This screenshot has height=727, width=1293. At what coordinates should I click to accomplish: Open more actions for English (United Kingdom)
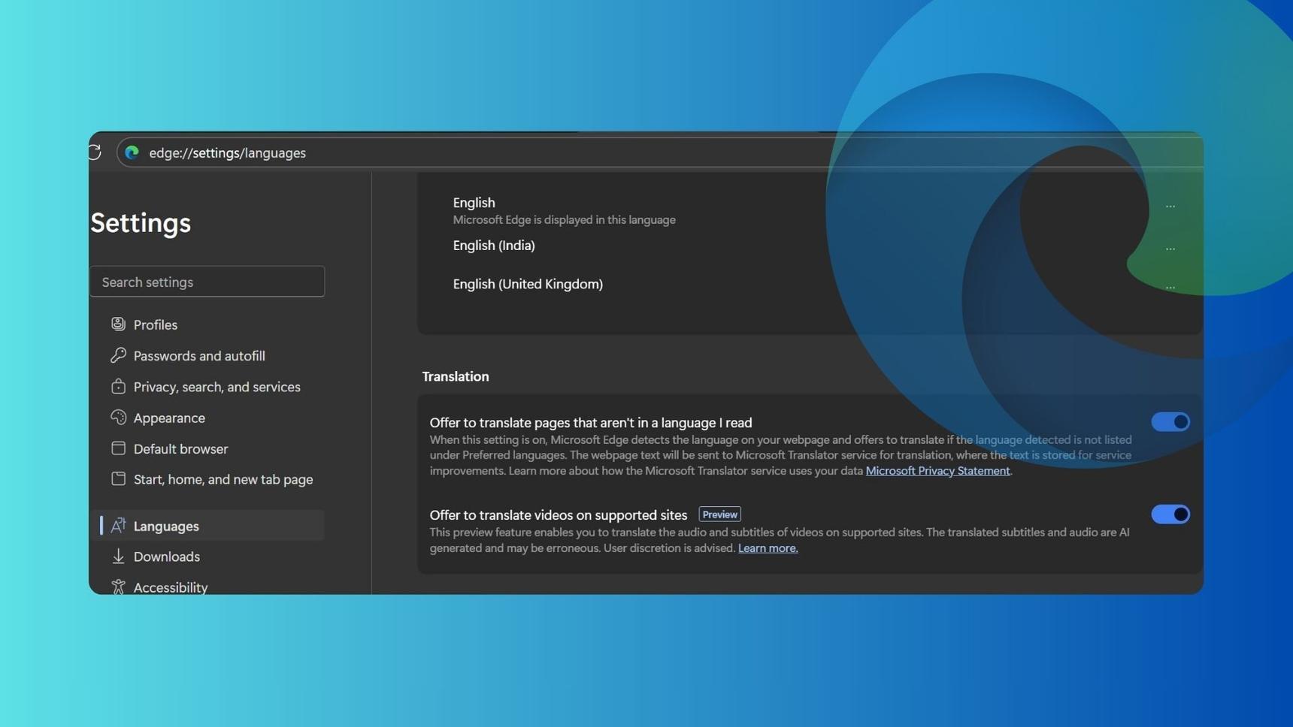point(1170,286)
